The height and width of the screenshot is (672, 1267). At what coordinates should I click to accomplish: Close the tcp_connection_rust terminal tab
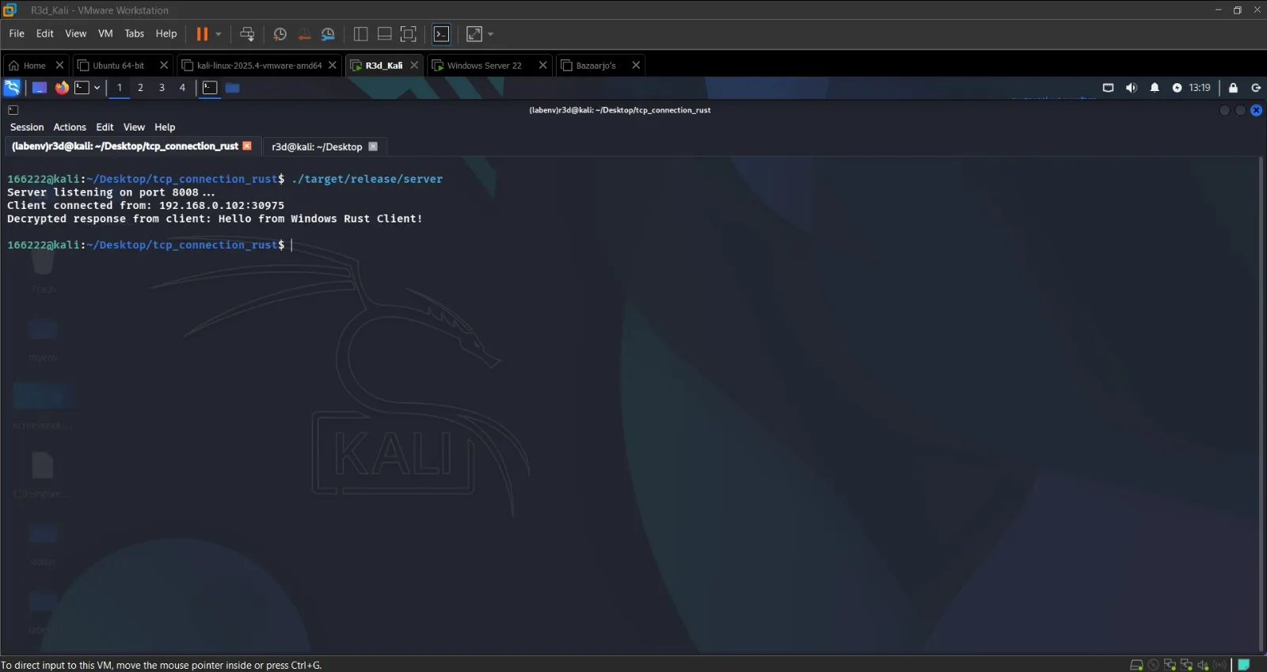(x=247, y=146)
